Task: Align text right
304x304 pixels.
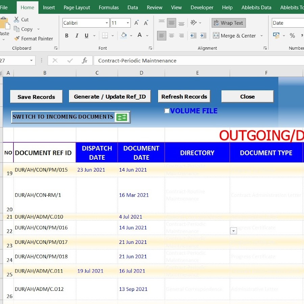Action: [181, 35]
